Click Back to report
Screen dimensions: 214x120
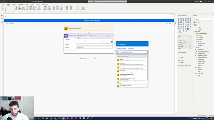point(9,17)
